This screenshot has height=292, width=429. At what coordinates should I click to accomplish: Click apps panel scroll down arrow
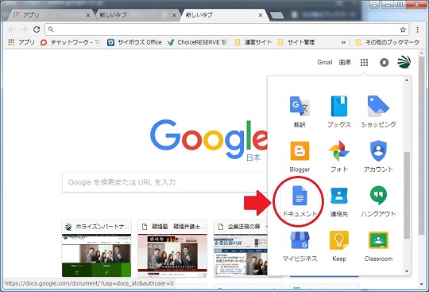[407, 271]
